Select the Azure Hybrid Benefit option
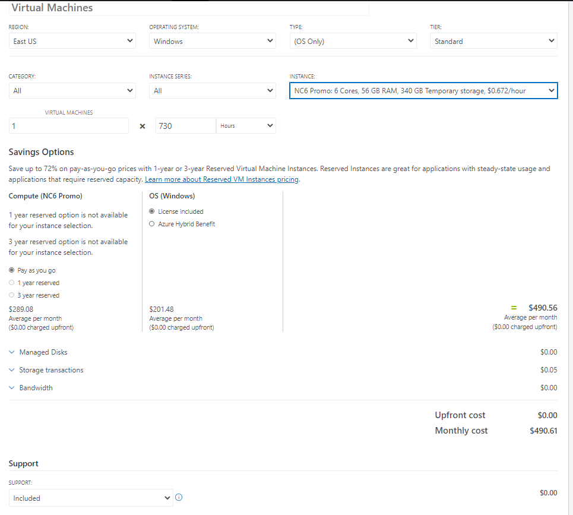 (151, 224)
